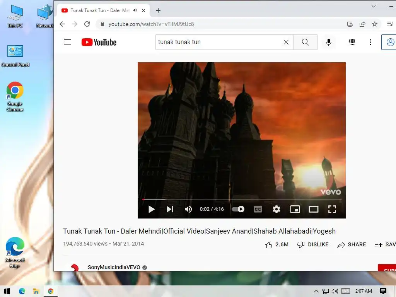Open the Windows Start menu
This screenshot has width=396, height=297.
[7, 291]
